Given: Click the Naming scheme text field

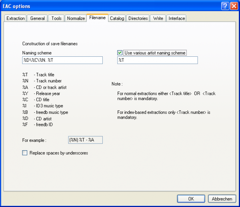Looking at the screenshot, I should [62, 60].
